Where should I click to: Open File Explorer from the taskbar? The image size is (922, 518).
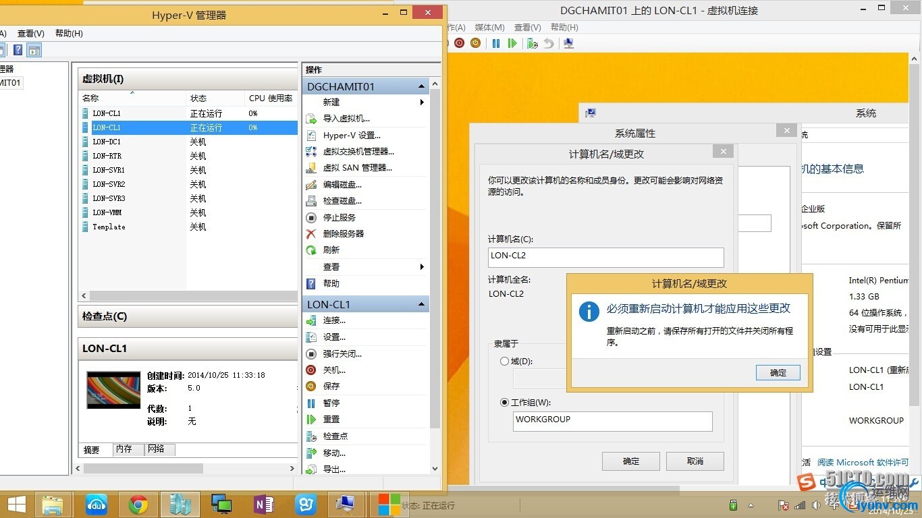click(x=53, y=505)
